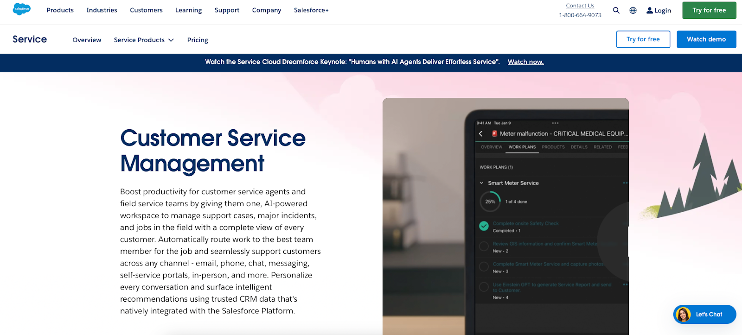Check the Complete Smart Meter Service step circle
The width and height of the screenshot is (742, 335).
pos(484,267)
